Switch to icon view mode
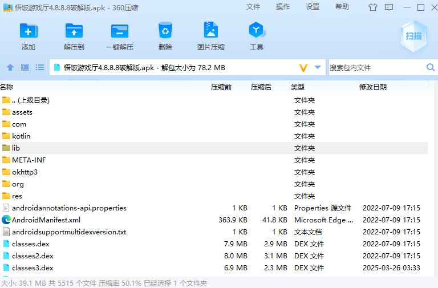The height and width of the screenshot is (288, 438). point(25,67)
